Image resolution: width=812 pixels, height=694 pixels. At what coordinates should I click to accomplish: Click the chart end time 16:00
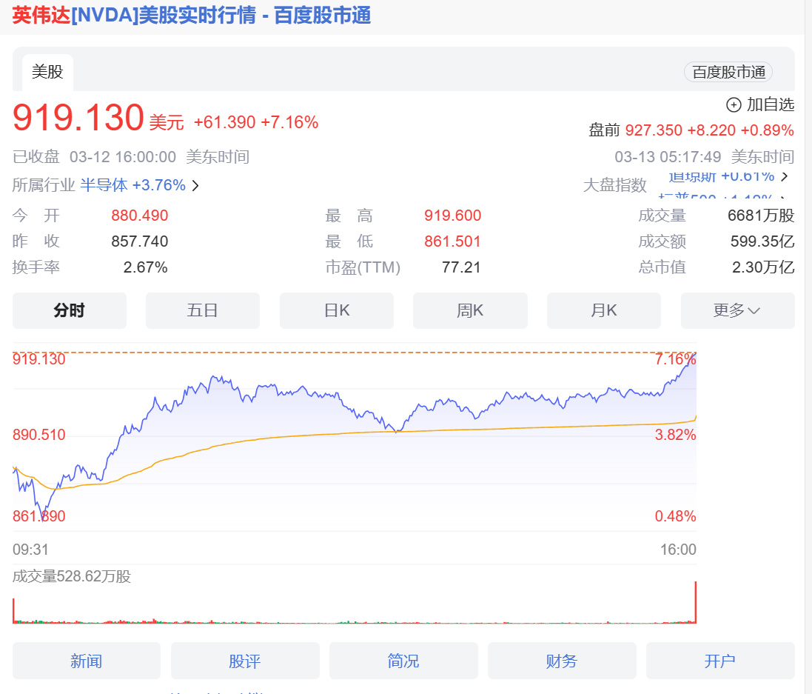(x=678, y=550)
